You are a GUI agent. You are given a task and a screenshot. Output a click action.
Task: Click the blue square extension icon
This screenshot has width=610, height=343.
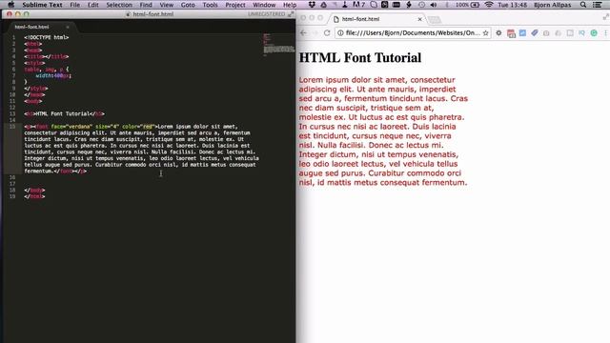pos(522,33)
